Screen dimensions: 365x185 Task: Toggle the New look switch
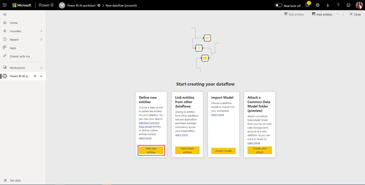pos(279,5)
